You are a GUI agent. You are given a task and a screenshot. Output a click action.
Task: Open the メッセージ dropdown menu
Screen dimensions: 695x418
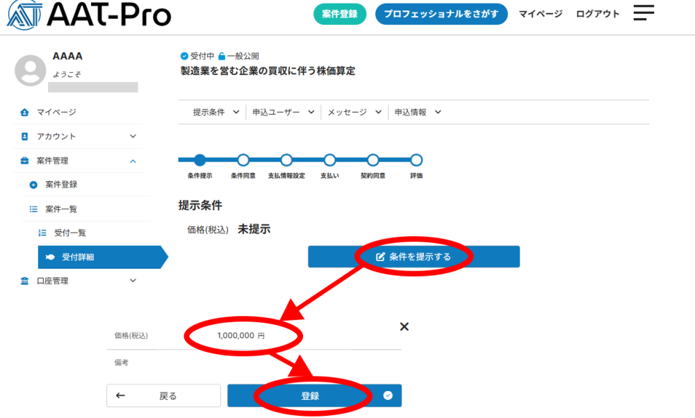[354, 112]
